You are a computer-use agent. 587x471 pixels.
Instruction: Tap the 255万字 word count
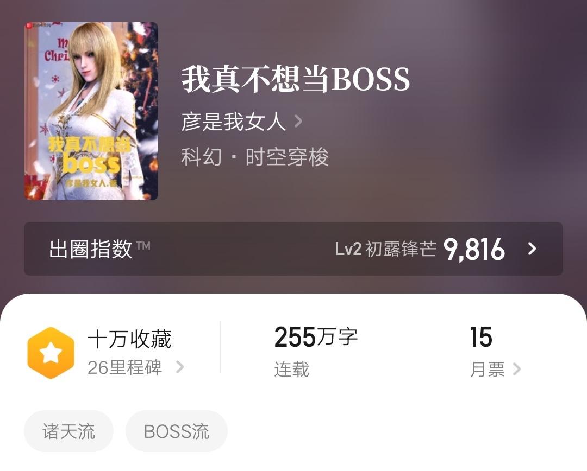tap(316, 337)
